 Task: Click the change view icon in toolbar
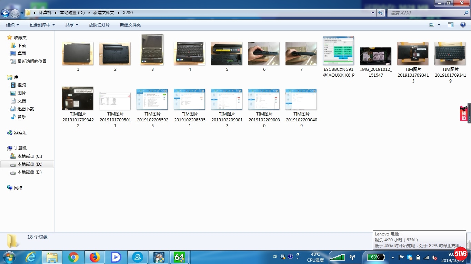pyautogui.click(x=432, y=25)
